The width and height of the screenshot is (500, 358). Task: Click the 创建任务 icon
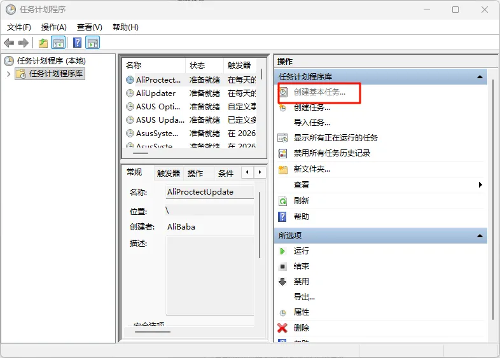click(283, 107)
